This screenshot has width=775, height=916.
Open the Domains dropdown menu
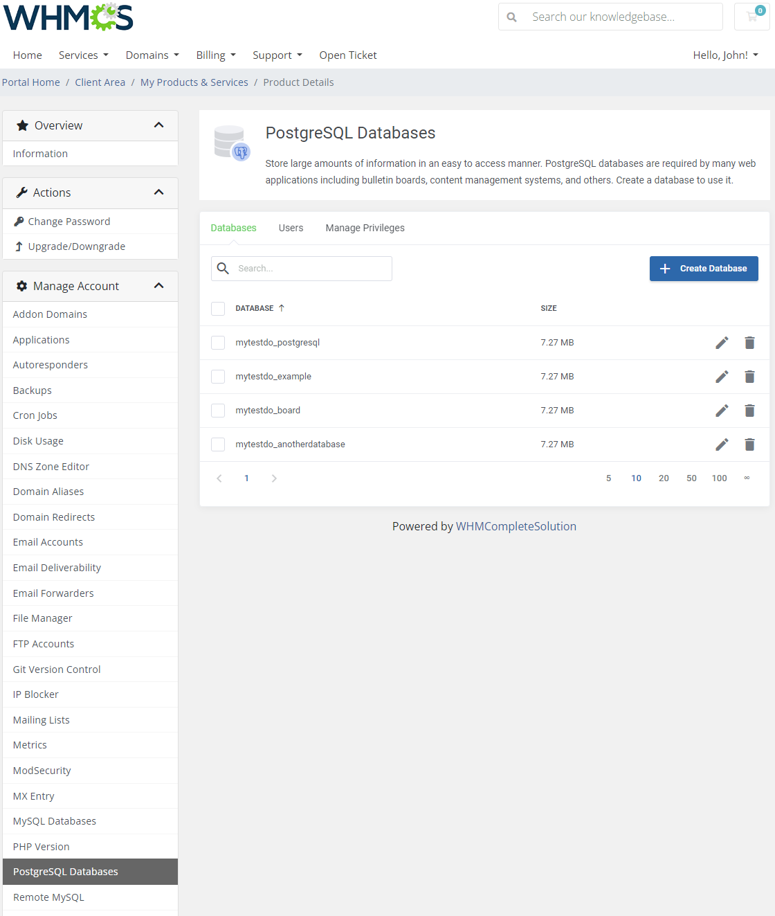pyautogui.click(x=152, y=55)
